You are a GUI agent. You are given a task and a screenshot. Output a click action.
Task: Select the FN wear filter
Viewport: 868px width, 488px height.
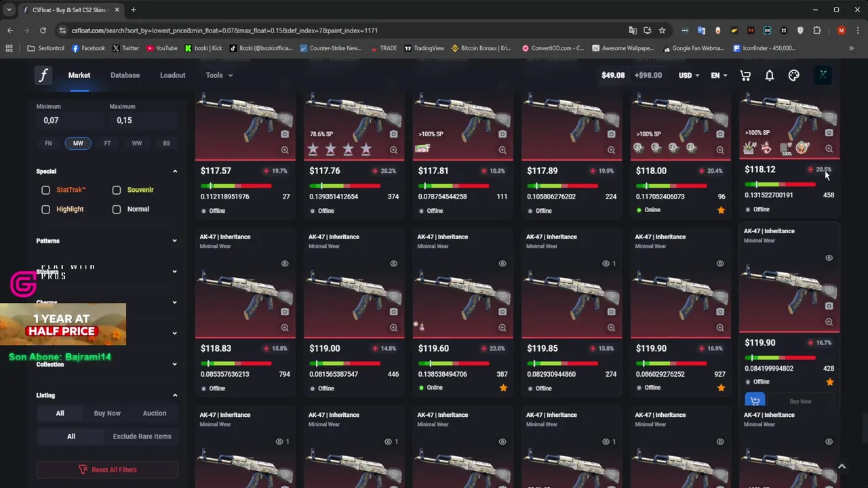click(x=48, y=143)
